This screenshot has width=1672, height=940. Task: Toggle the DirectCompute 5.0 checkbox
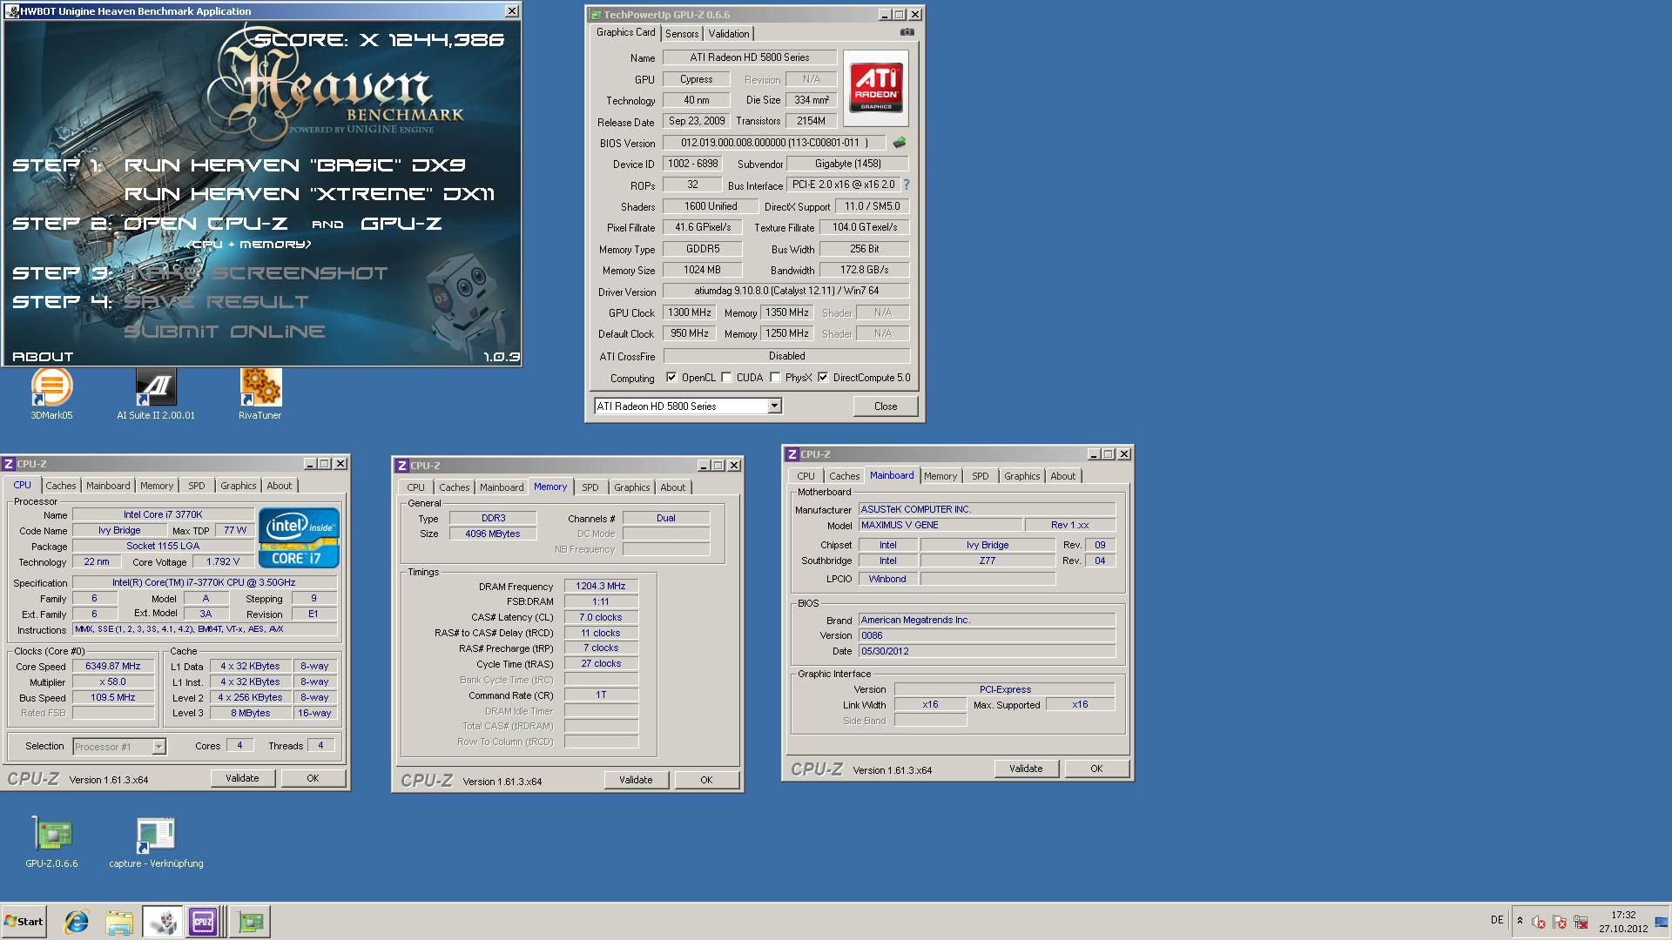(823, 378)
